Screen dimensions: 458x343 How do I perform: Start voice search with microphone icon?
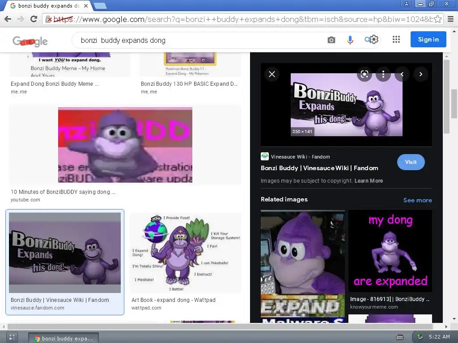click(350, 40)
